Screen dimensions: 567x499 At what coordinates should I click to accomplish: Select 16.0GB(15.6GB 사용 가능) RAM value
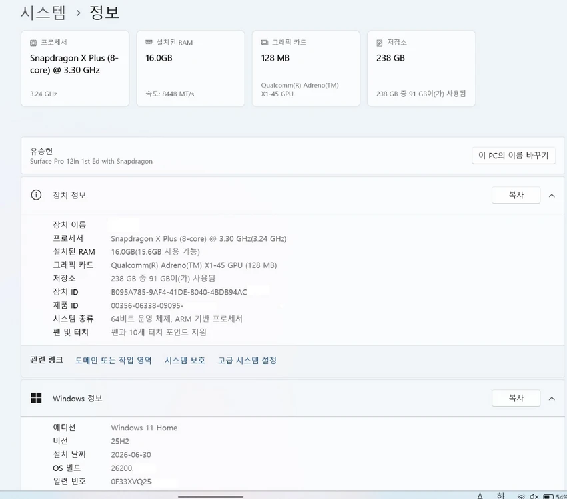coord(155,251)
